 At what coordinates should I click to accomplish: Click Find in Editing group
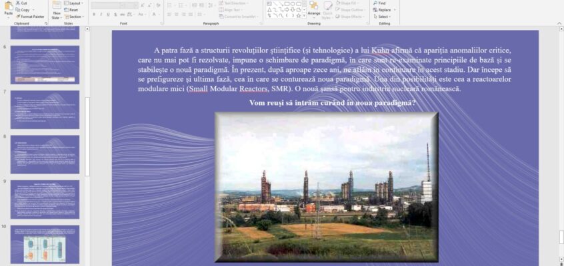379,3
